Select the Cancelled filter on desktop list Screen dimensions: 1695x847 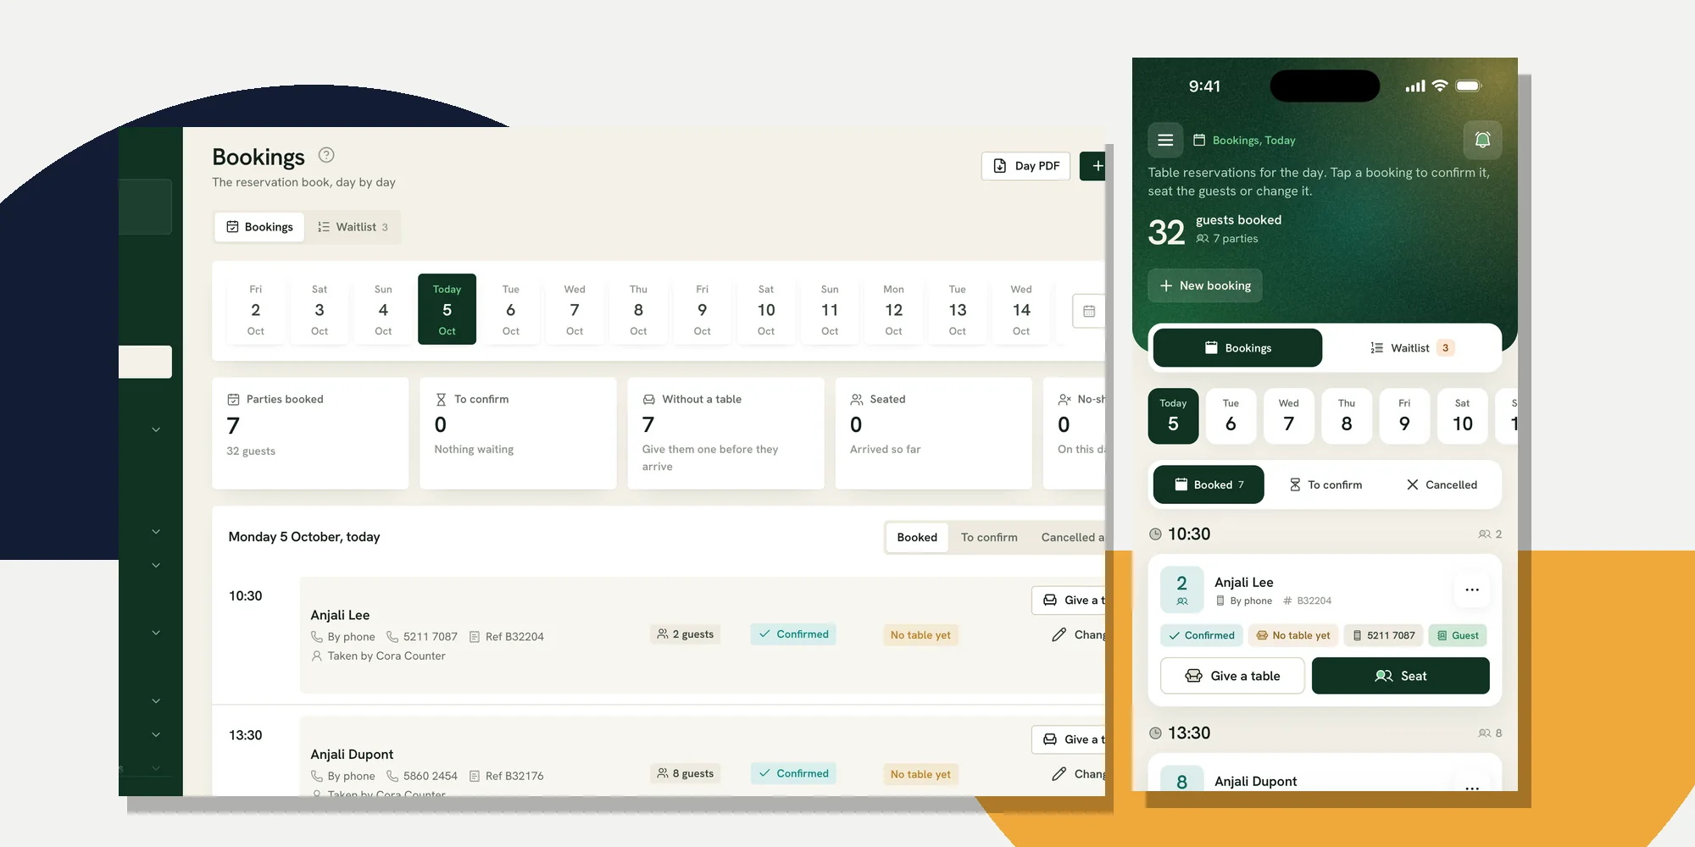[1072, 537]
